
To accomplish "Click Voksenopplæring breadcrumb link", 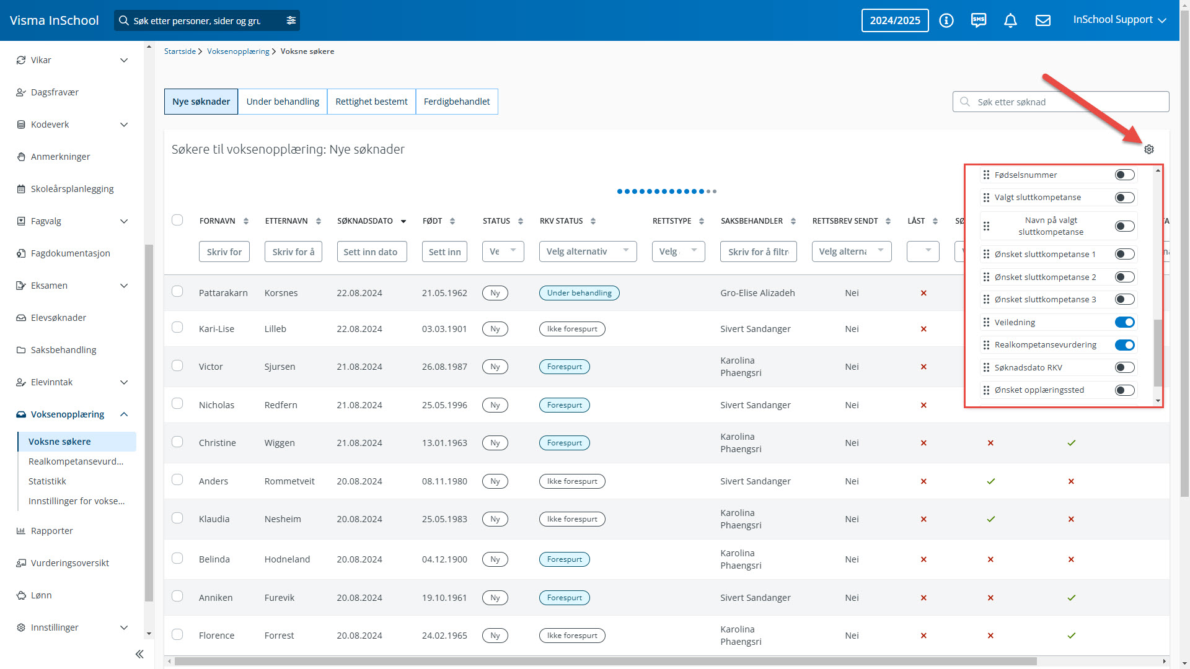I will 238,51.
